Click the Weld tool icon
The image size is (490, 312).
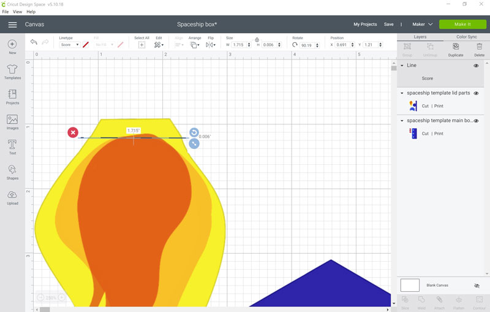[x=421, y=300]
